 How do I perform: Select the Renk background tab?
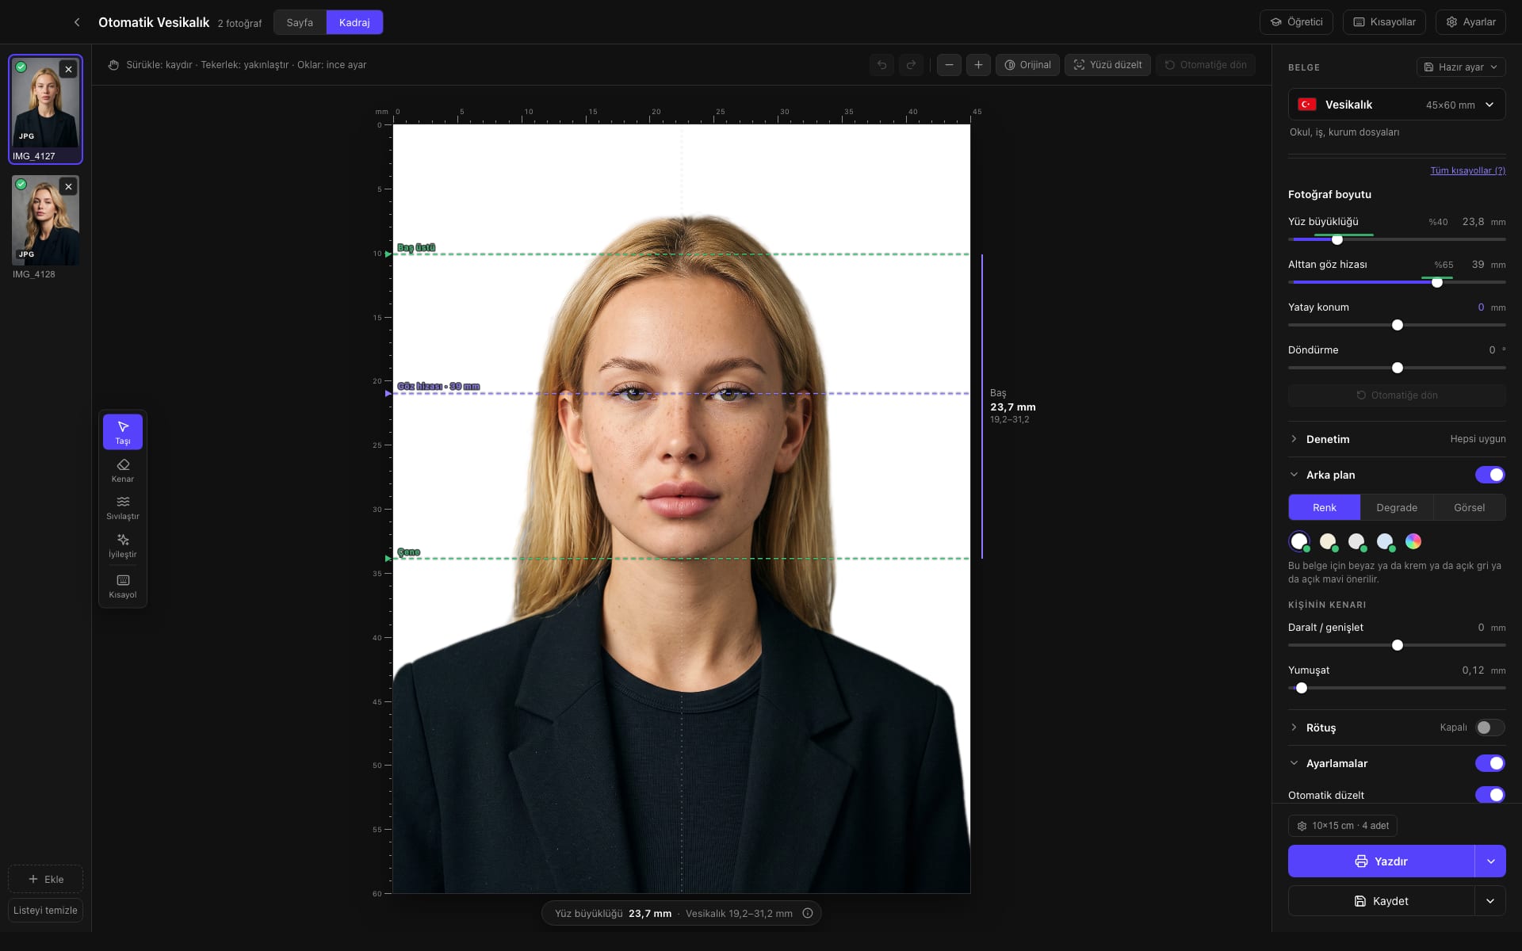[1324, 507]
